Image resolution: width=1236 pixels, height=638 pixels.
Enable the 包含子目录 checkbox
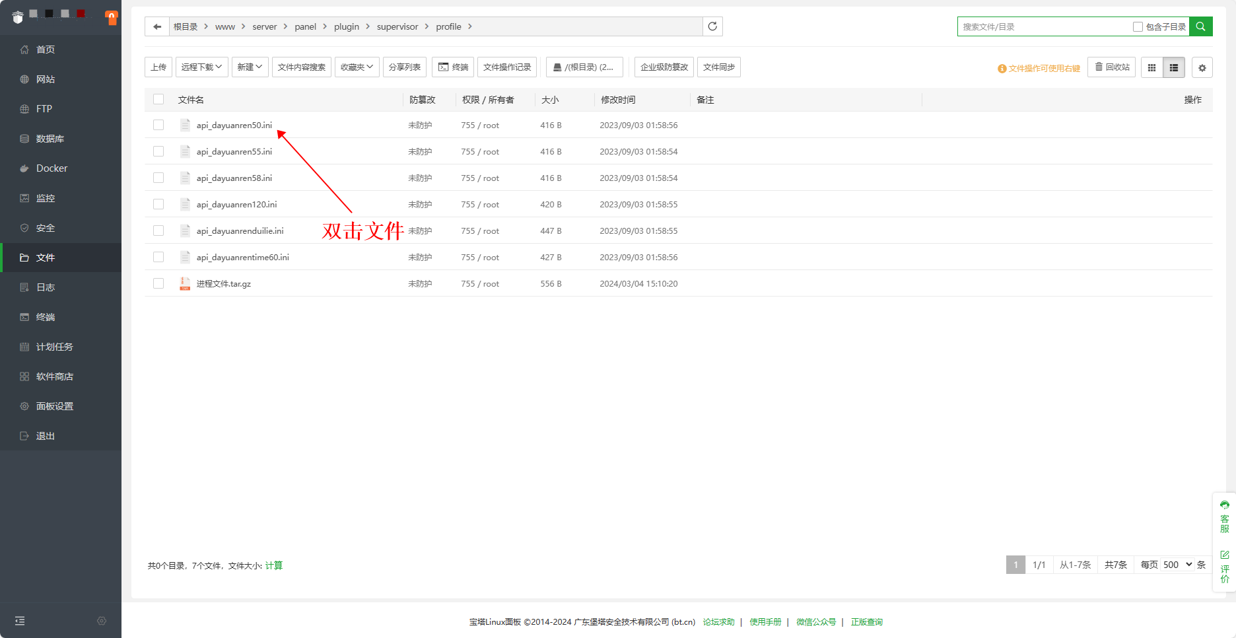tap(1138, 27)
